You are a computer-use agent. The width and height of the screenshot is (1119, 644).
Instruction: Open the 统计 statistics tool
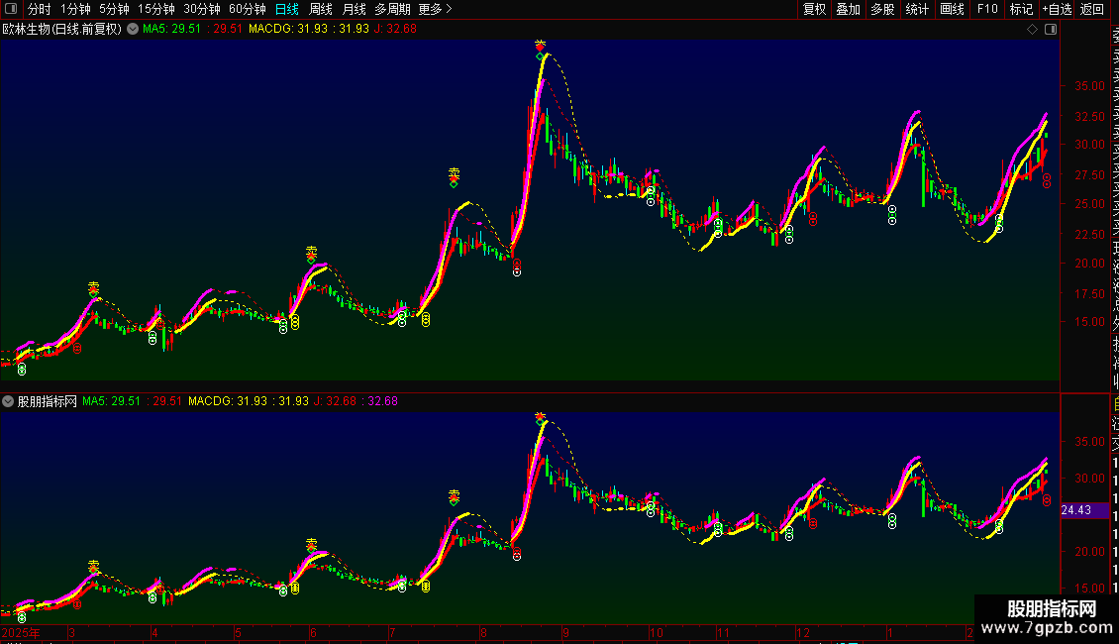click(x=917, y=9)
